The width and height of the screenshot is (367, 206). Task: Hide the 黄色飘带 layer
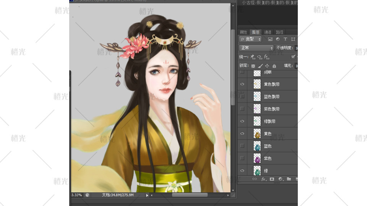[242, 84]
